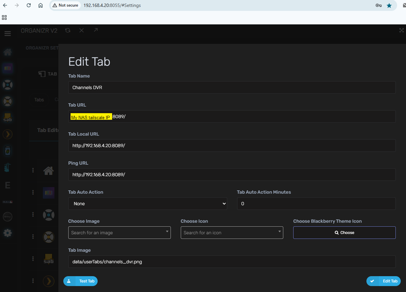Image resolution: width=406 pixels, height=292 pixels.
Task: Focus the Tab Auto Action Minutes field
Action: click(316, 204)
